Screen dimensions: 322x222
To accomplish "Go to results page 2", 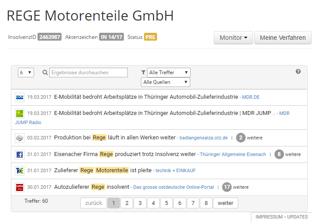I will 127,203.
